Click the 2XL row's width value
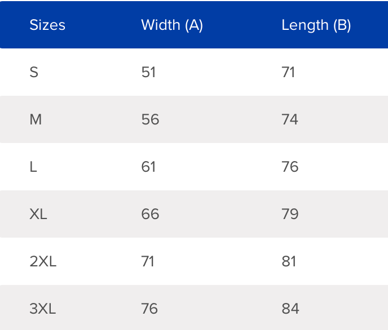The image size is (388, 330). click(148, 261)
